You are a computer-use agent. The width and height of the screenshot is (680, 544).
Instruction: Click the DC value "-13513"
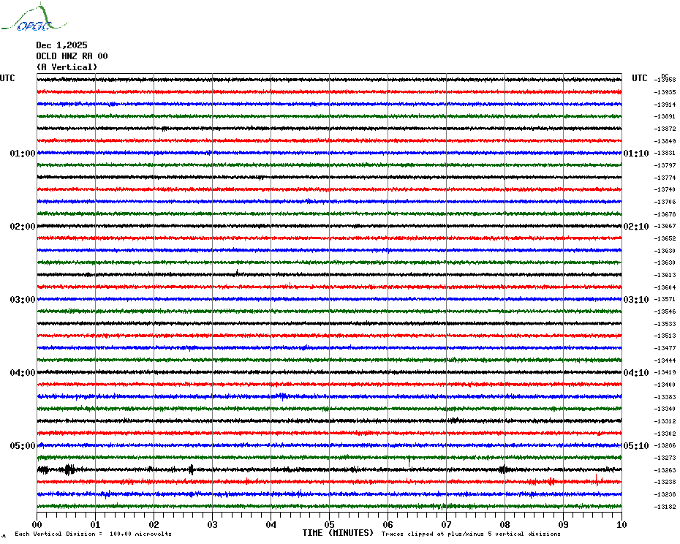665,336
